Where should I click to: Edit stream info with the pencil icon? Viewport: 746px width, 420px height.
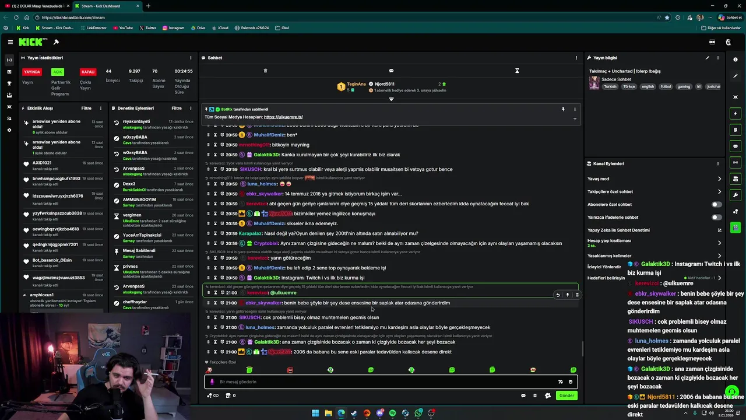[708, 58]
